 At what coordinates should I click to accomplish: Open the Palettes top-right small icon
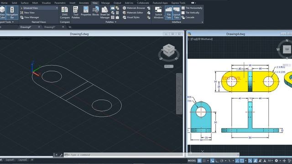(149, 8)
